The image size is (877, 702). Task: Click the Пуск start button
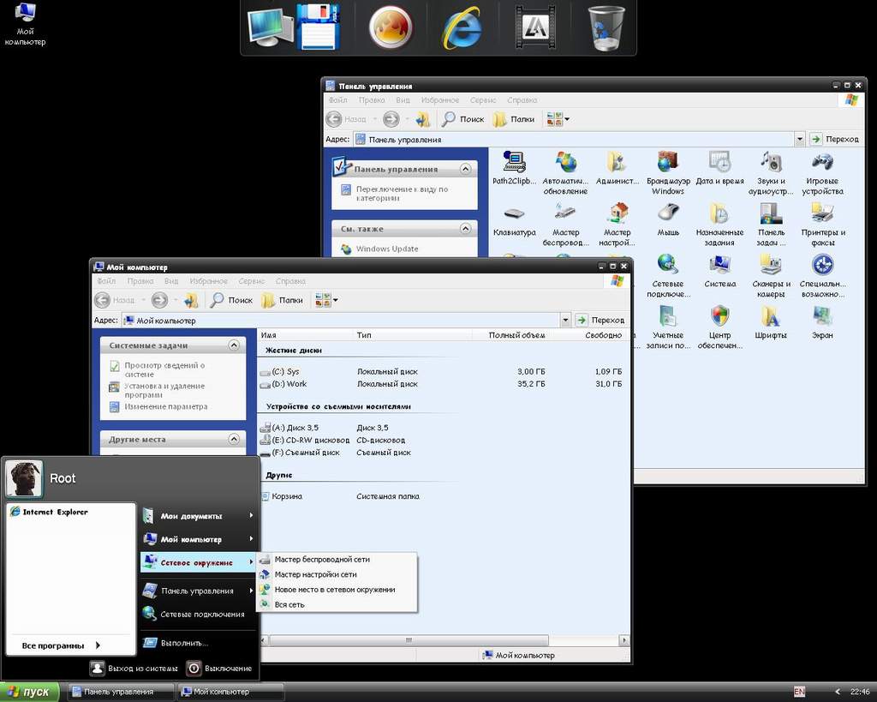(31, 692)
